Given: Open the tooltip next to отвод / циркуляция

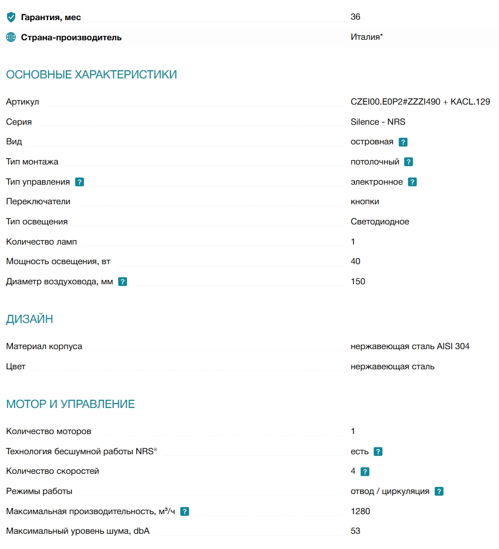Looking at the screenshot, I should (x=439, y=492).
